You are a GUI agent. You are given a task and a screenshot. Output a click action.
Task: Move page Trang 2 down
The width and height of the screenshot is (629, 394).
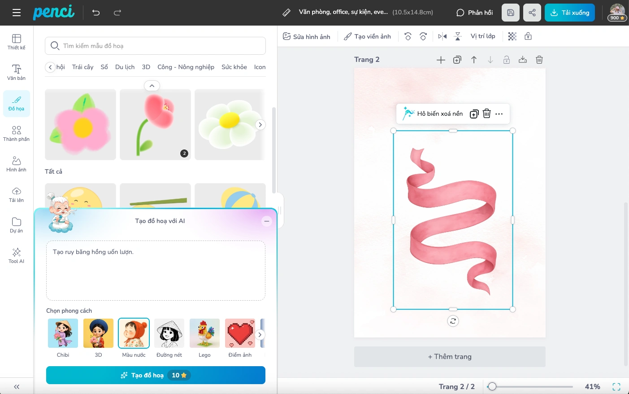[x=490, y=60]
